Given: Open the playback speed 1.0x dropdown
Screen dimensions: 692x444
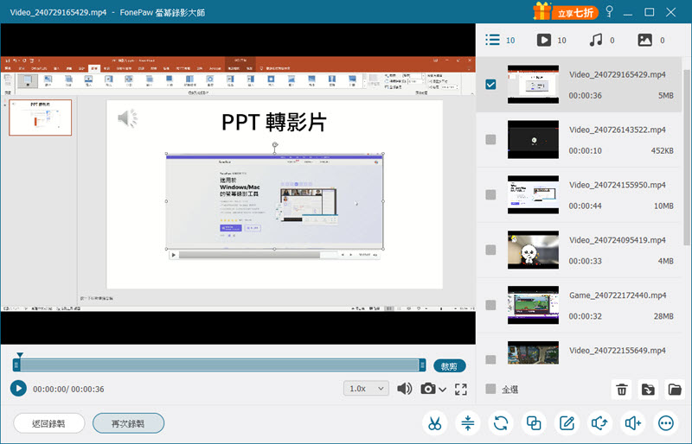Looking at the screenshot, I should 366,389.
